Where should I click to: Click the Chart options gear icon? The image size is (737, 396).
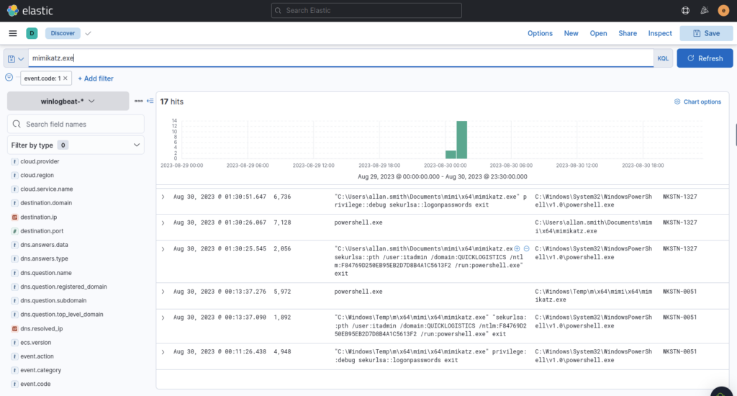coord(677,102)
